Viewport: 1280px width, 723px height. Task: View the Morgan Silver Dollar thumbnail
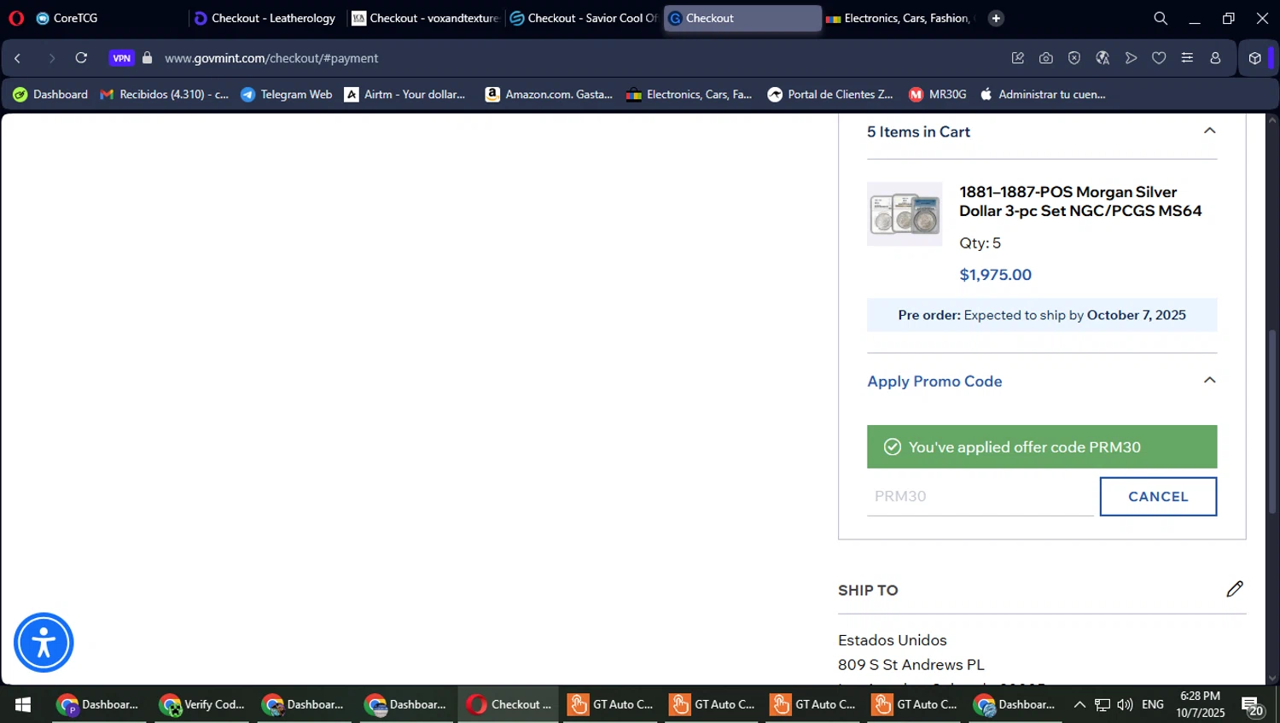(x=905, y=214)
